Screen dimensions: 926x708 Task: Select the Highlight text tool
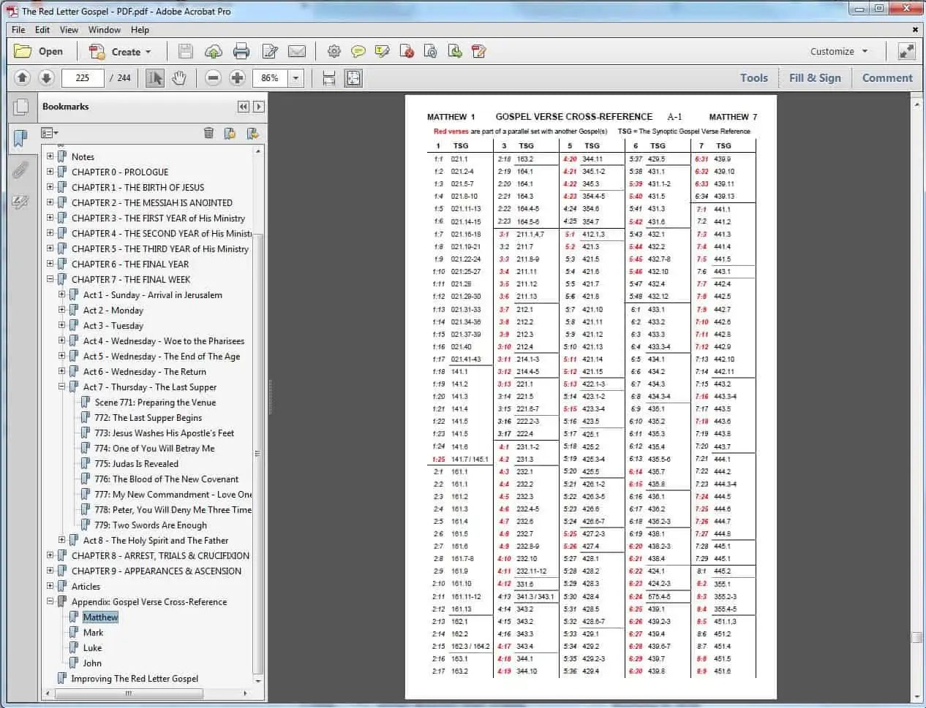[x=383, y=51]
